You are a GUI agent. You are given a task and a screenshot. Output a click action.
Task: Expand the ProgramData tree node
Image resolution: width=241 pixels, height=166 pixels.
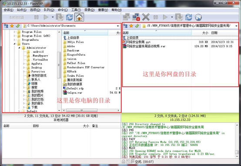14,40
